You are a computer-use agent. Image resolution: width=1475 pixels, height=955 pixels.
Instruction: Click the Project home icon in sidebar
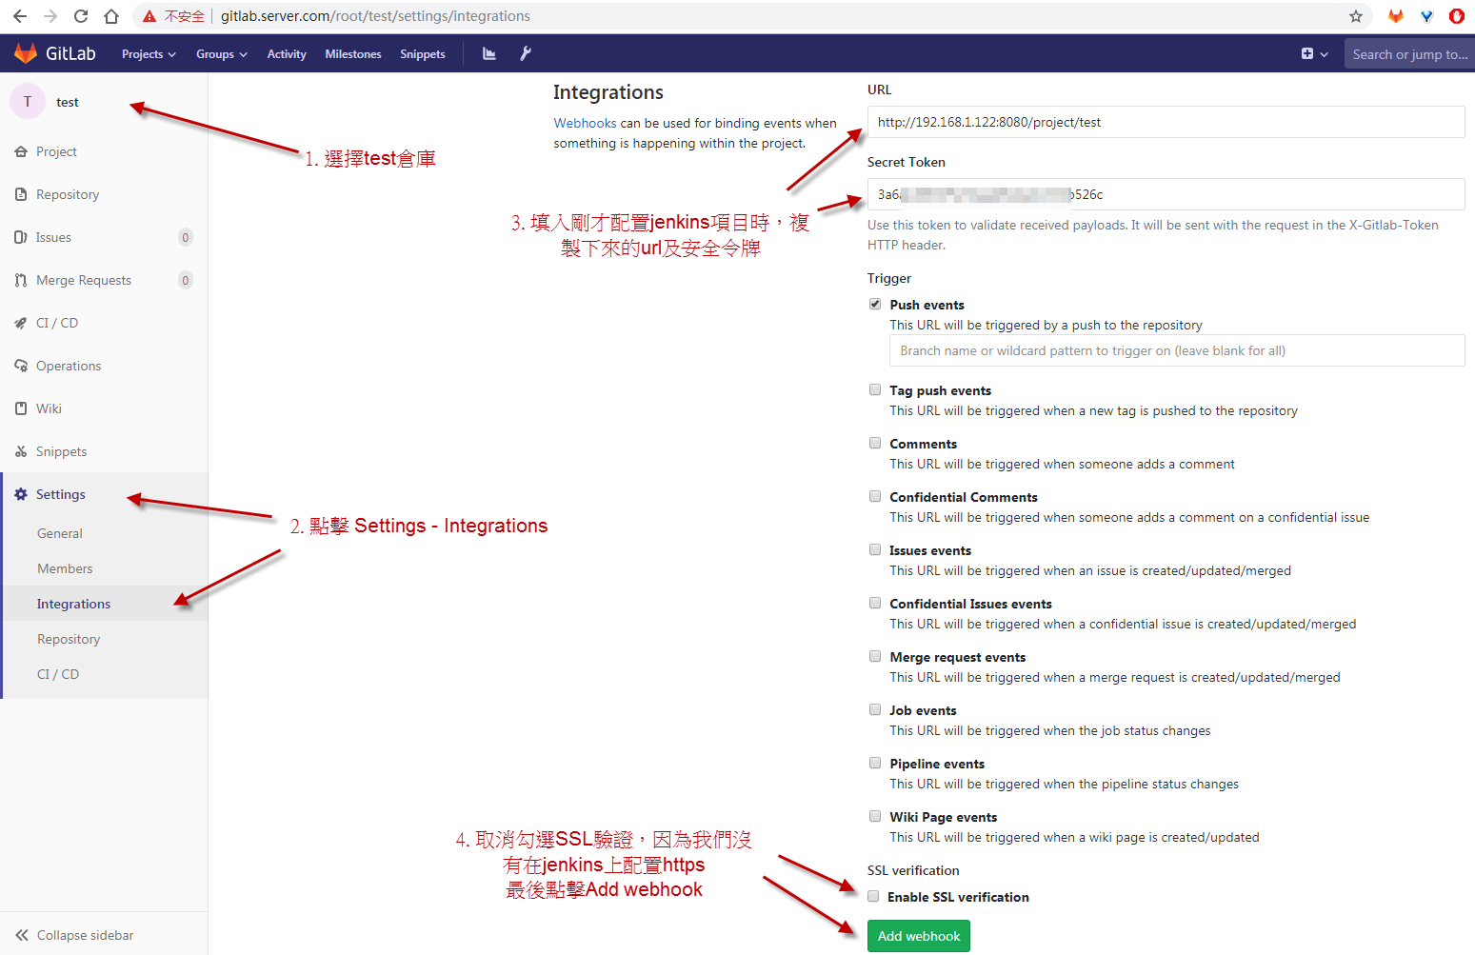pyautogui.click(x=21, y=151)
